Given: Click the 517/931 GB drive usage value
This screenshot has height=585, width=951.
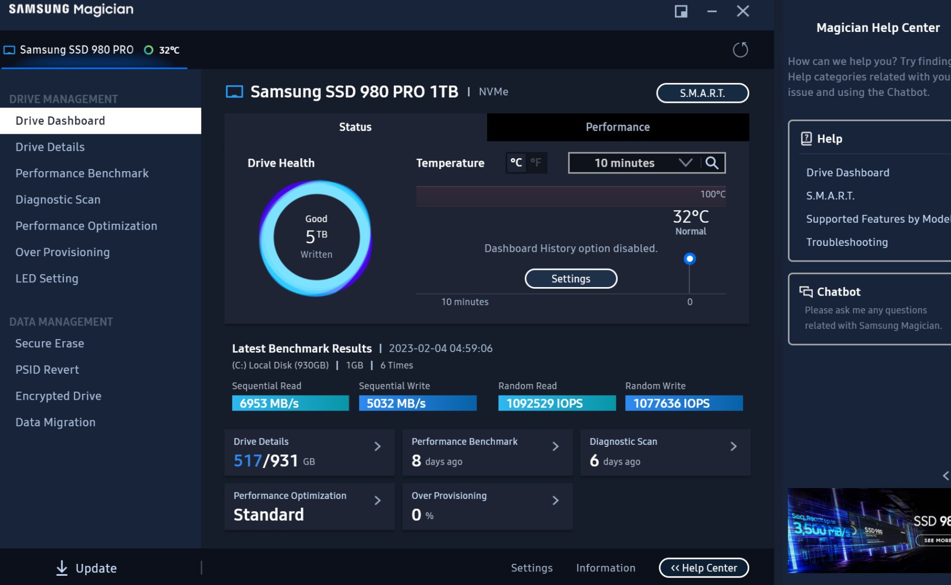Looking at the screenshot, I should [x=274, y=461].
